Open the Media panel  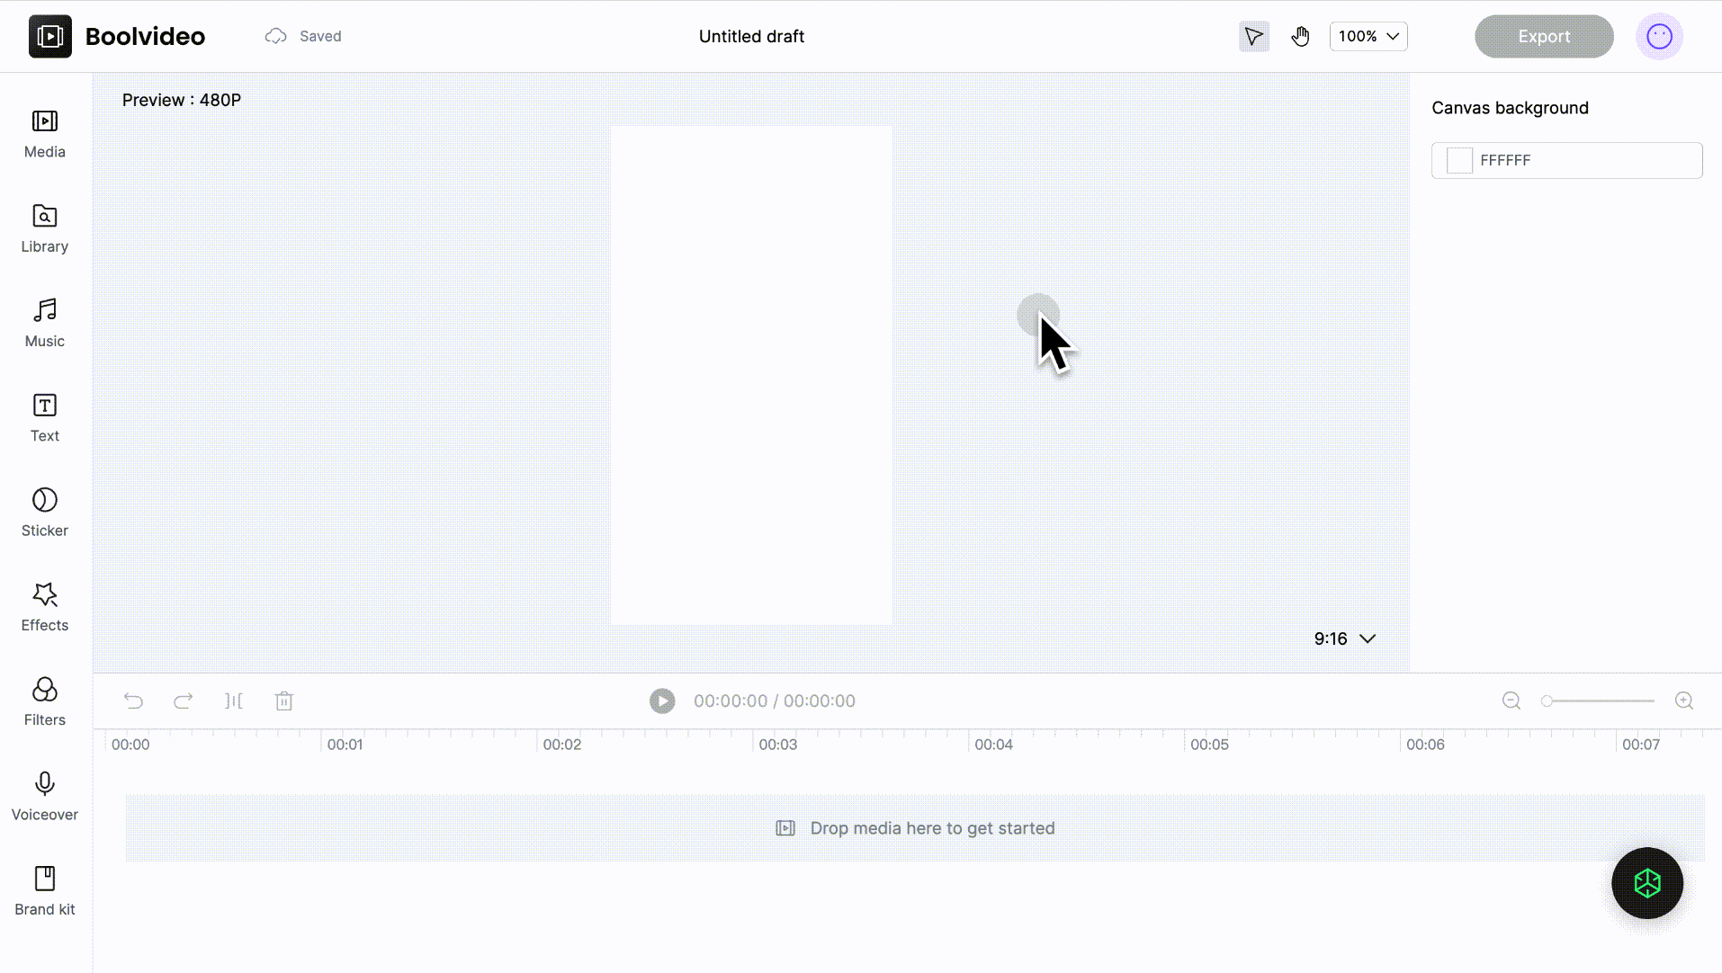tap(45, 133)
